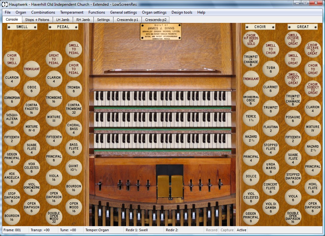Draw the Great Posaune 8 stop
Viewport: 325px width, 236px height.
[293, 118]
